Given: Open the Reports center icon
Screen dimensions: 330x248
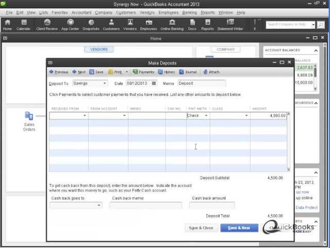Looking at the screenshot, I should pyautogui.click(x=207, y=25).
